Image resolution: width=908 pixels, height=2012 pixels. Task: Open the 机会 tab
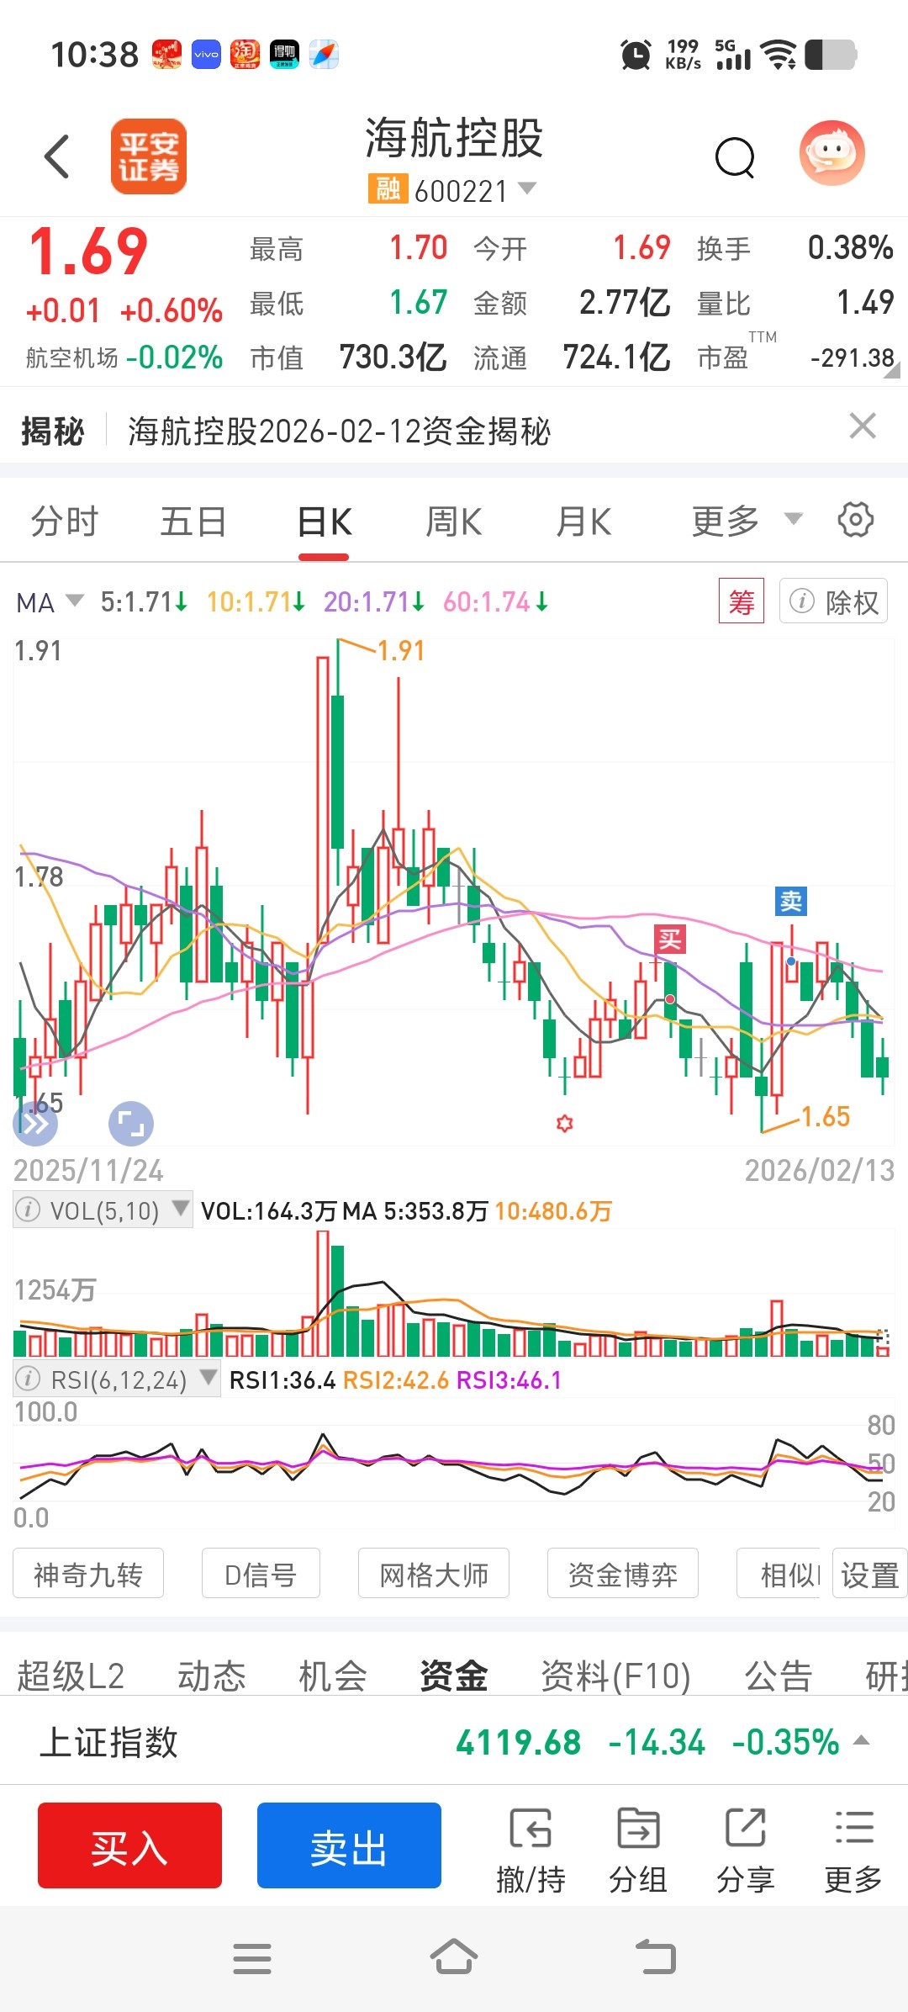pyautogui.click(x=333, y=1676)
